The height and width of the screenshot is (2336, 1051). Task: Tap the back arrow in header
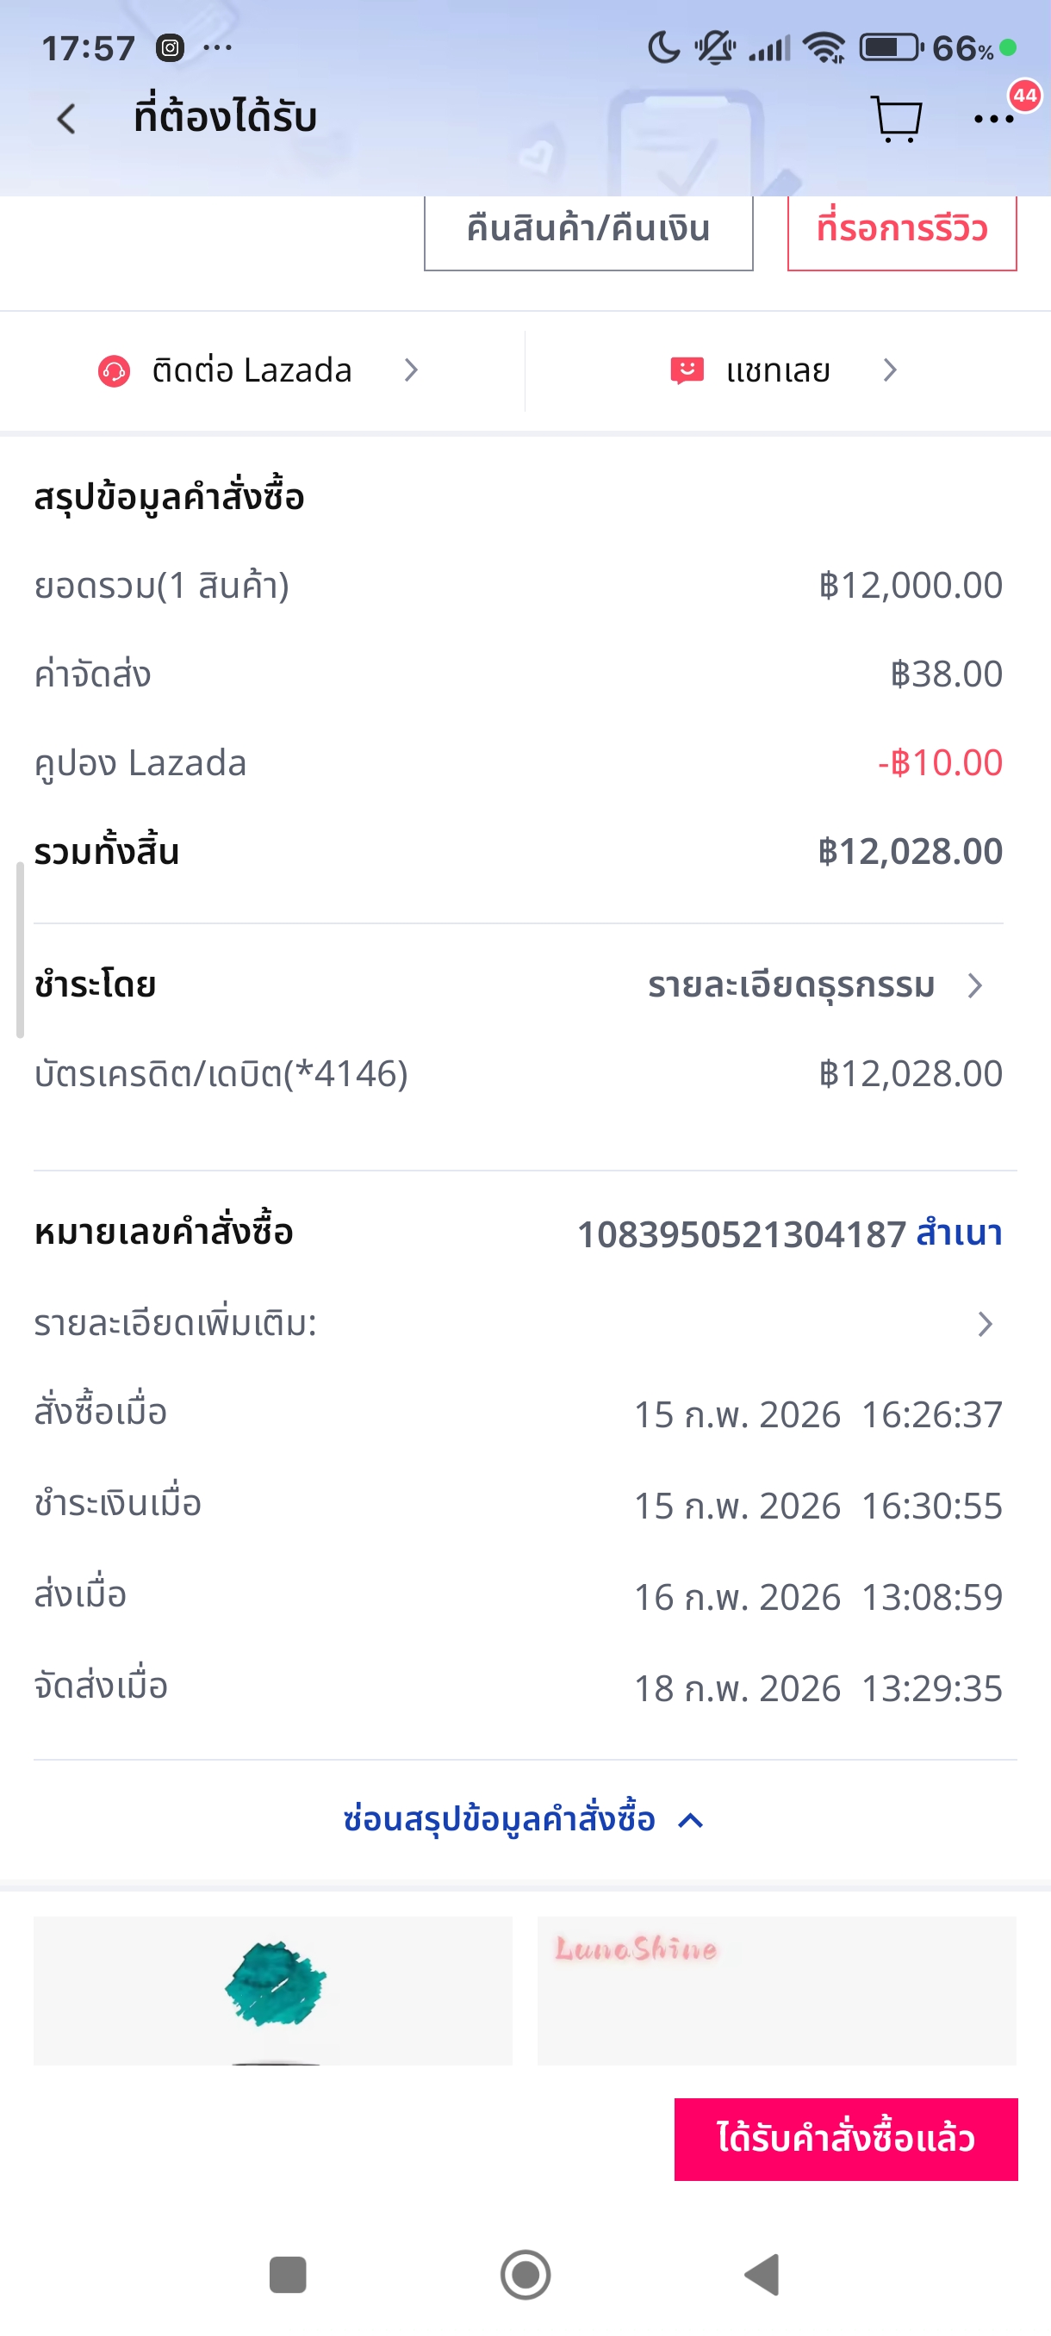[x=66, y=119]
